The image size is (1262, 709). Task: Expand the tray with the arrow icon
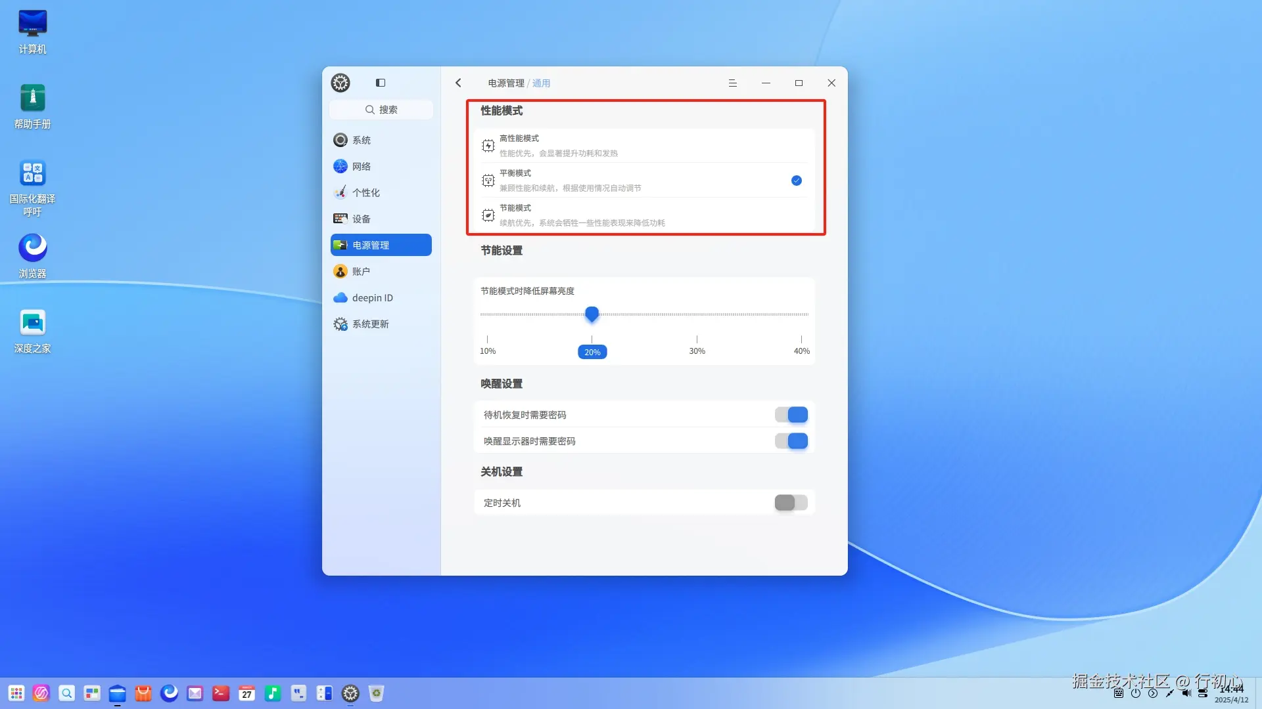[1153, 693]
